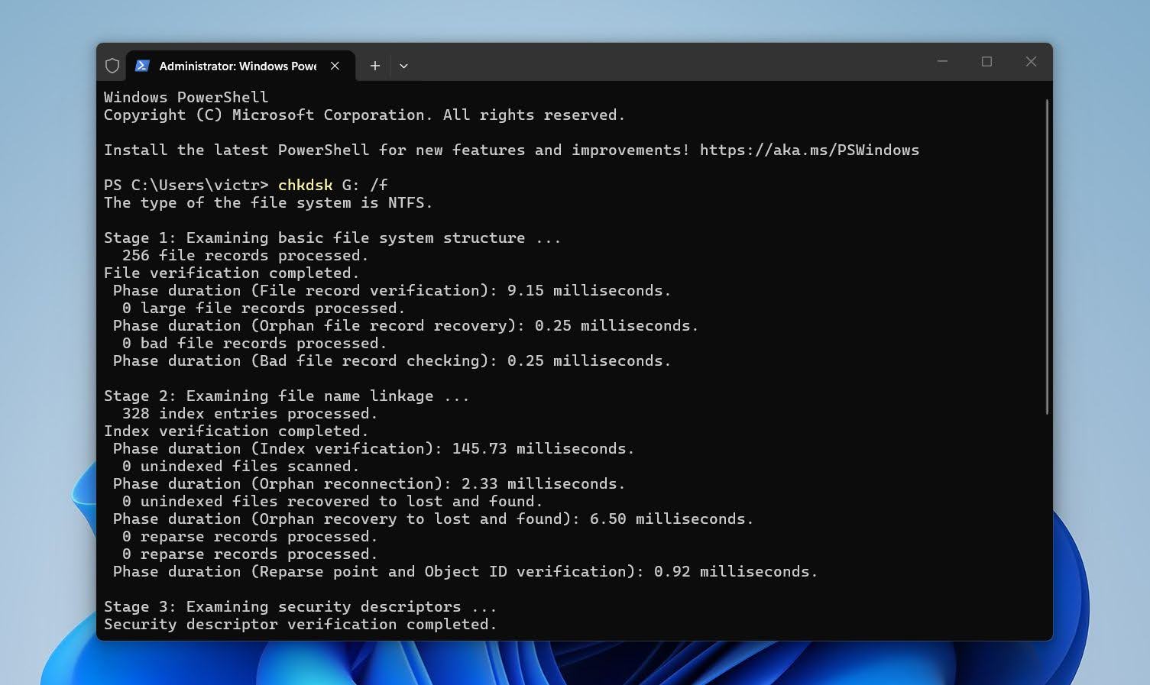The width and height of the screenshot is (1150, 685).
Task: Click the 'The type of the file system is NTFS' text
Action: tap(267, 202)
